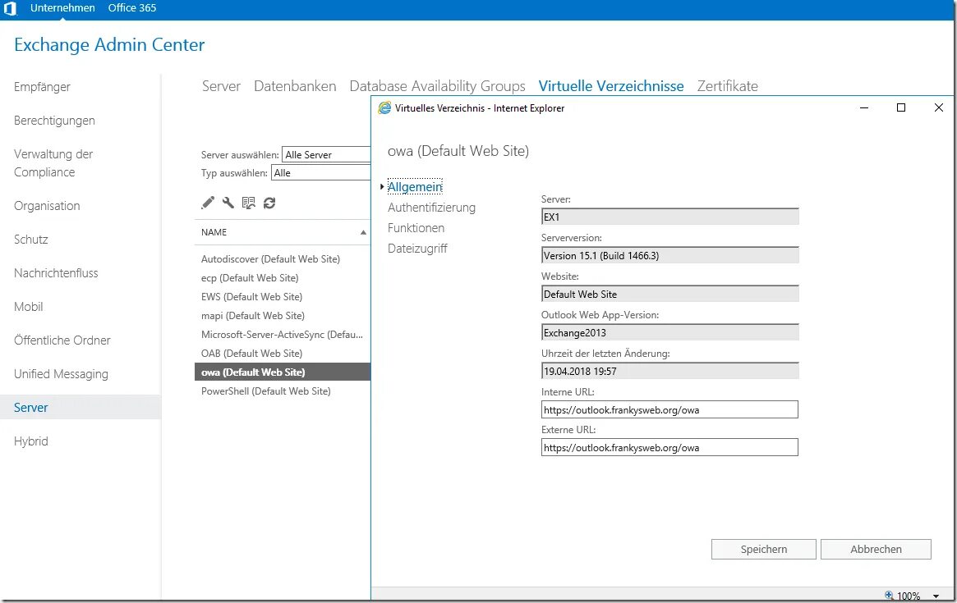Click the Office logo icon in header

coord(10,8)
